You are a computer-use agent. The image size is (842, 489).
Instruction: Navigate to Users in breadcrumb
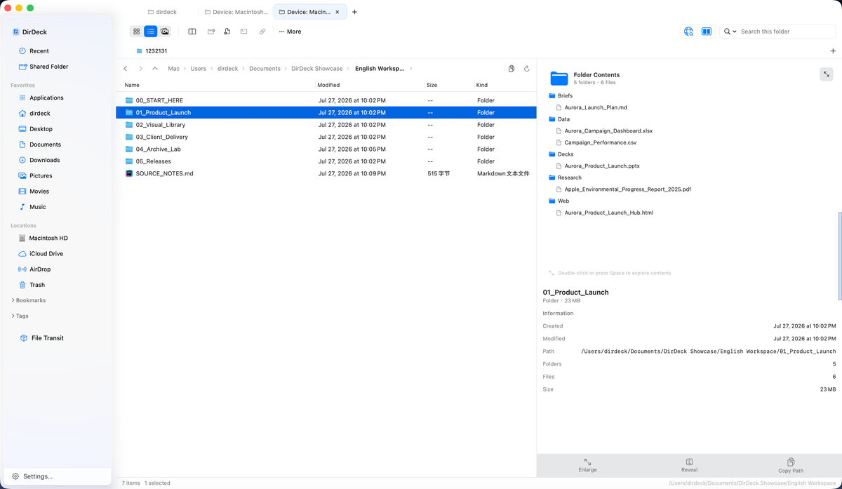(x=198, y=69)
